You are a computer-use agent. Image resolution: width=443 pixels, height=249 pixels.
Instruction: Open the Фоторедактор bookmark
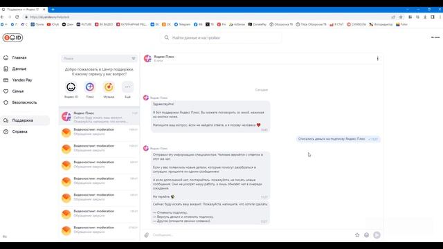point(381,25)
